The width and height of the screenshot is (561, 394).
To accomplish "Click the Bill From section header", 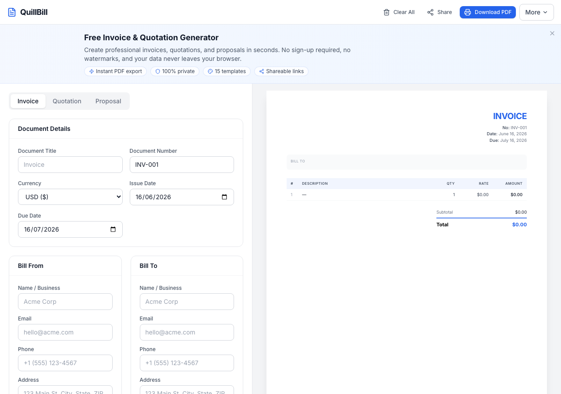I will pyautogui.click(x=31, y=266).
